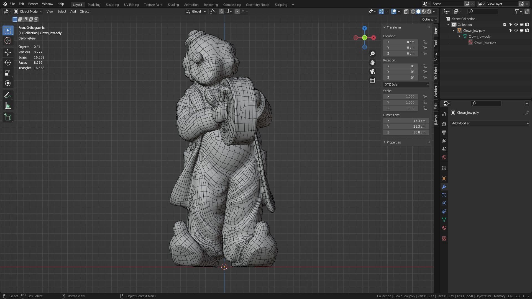Click the Rotation Y value field
Viewport: 532px width, 299px height.
tap(401, 72)
